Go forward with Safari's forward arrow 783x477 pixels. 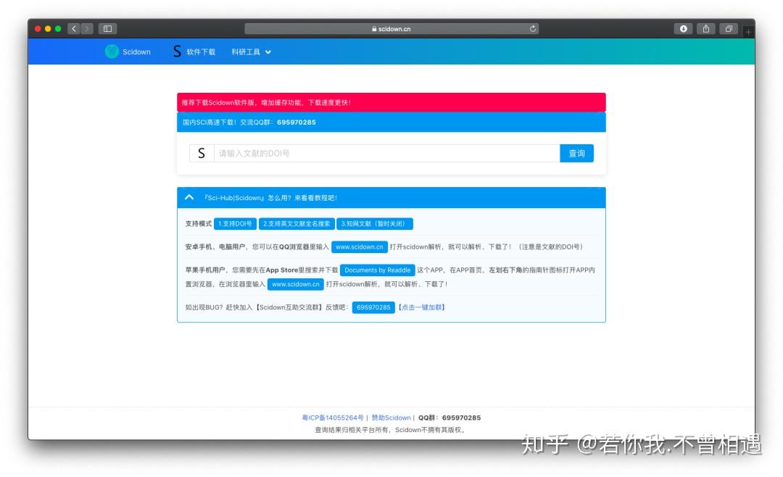pyautogui.click(x=87, y=29)
